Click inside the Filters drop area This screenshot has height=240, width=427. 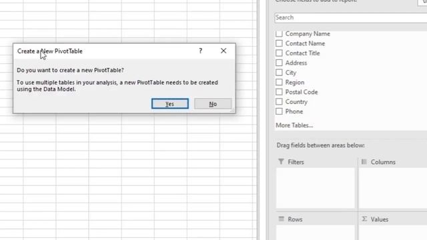point(316,188)
